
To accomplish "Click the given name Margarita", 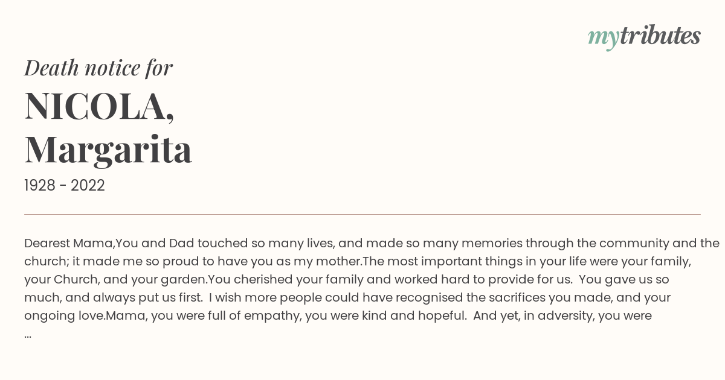I will pyautogui.click(x=108, y=150).
